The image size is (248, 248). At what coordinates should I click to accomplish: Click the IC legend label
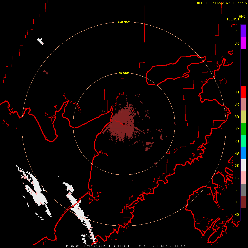pyautogui.click(x=236, y=178)
